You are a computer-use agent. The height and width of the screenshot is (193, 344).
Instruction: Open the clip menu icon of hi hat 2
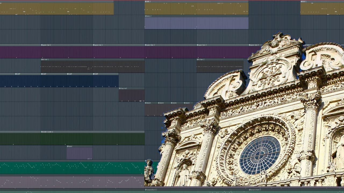[x=198, y=60]
